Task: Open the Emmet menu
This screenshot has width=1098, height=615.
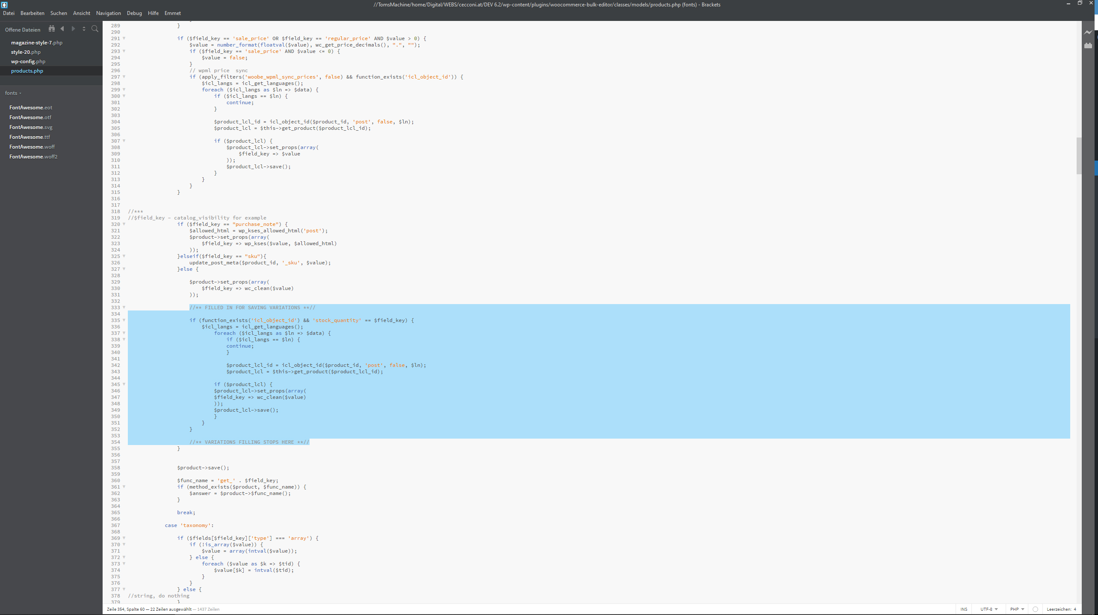Action: pos(172,13)
